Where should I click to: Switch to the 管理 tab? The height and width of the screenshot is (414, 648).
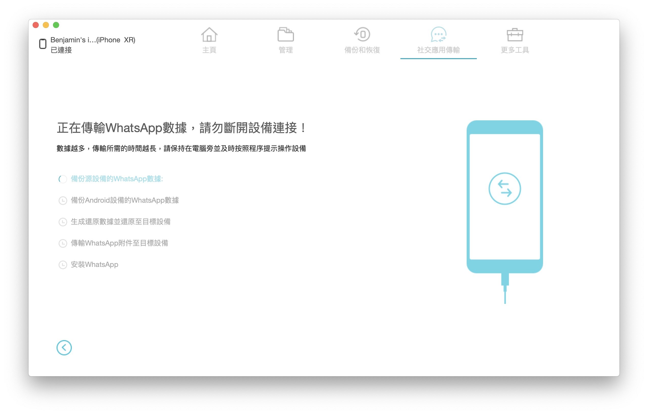[286, 40]
